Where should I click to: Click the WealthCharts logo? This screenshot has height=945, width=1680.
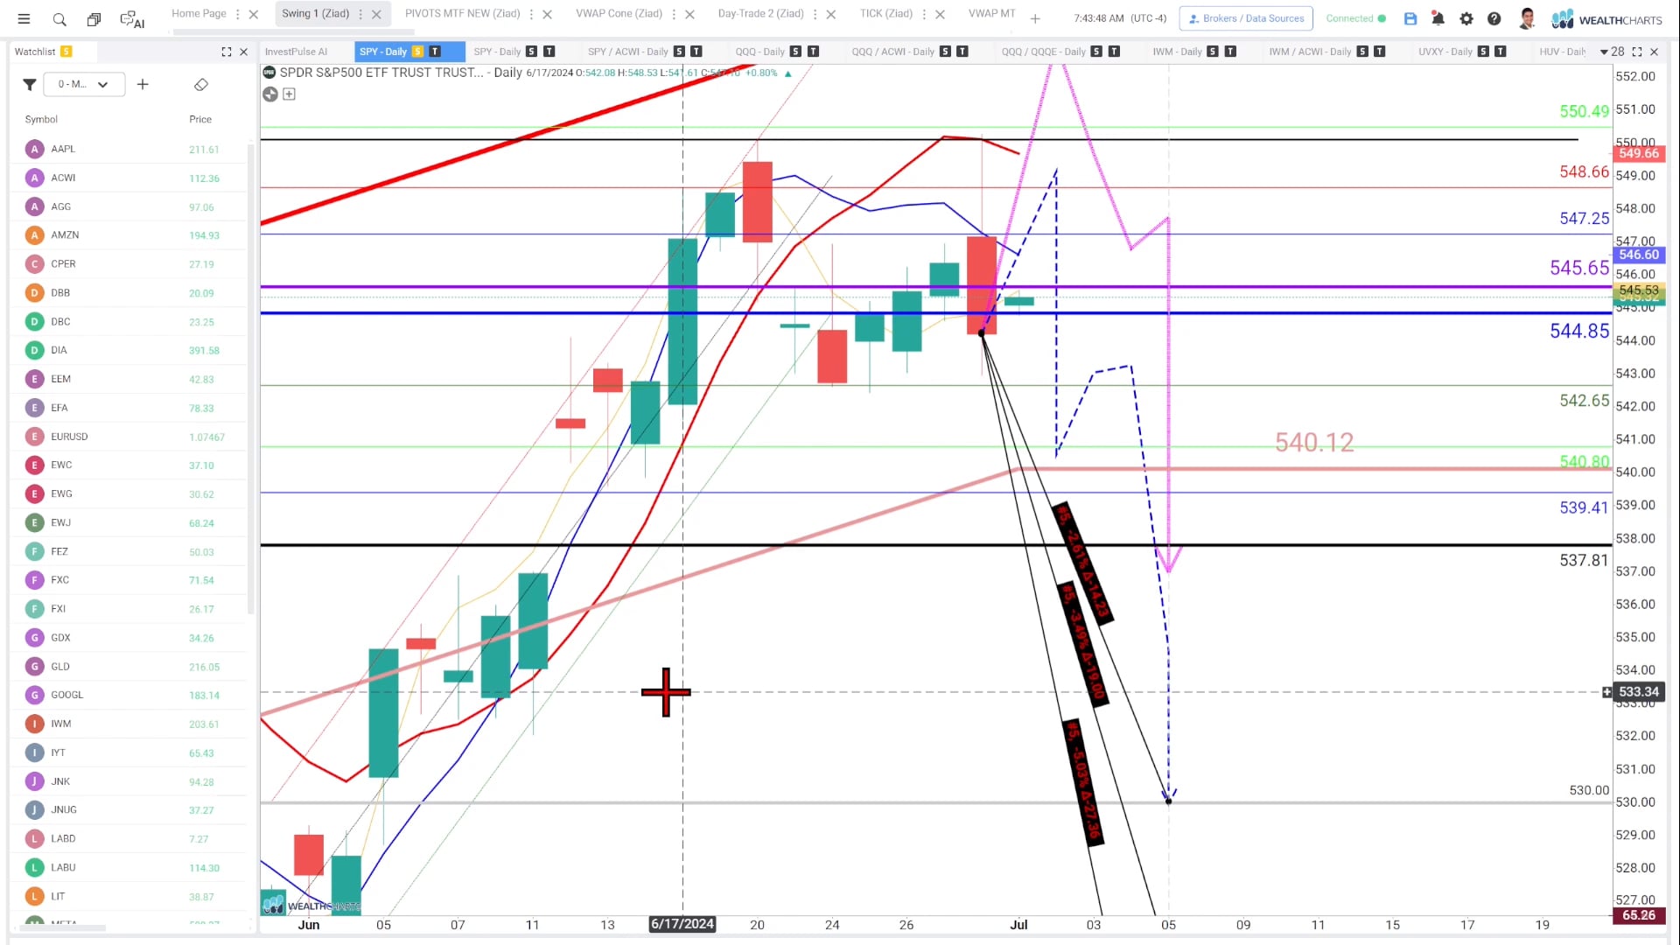[1606, 18]
